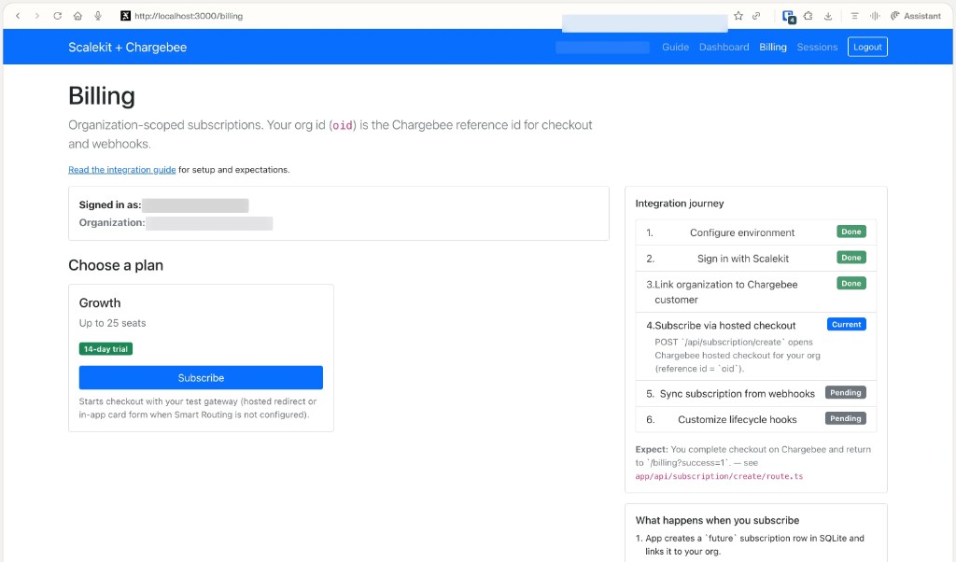Viewport: 956px width, 562px height.
Task: Open the extensions puzzle icon
Action: pyautogui.click(x=808, y=16)
